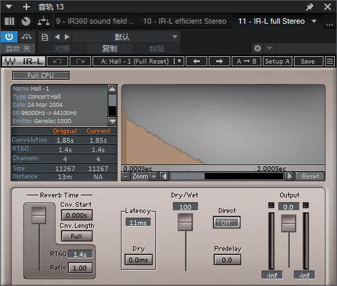337x286 pixels.
Task: Click the Latency 11ms value display
Action: (x=138, y=222)
